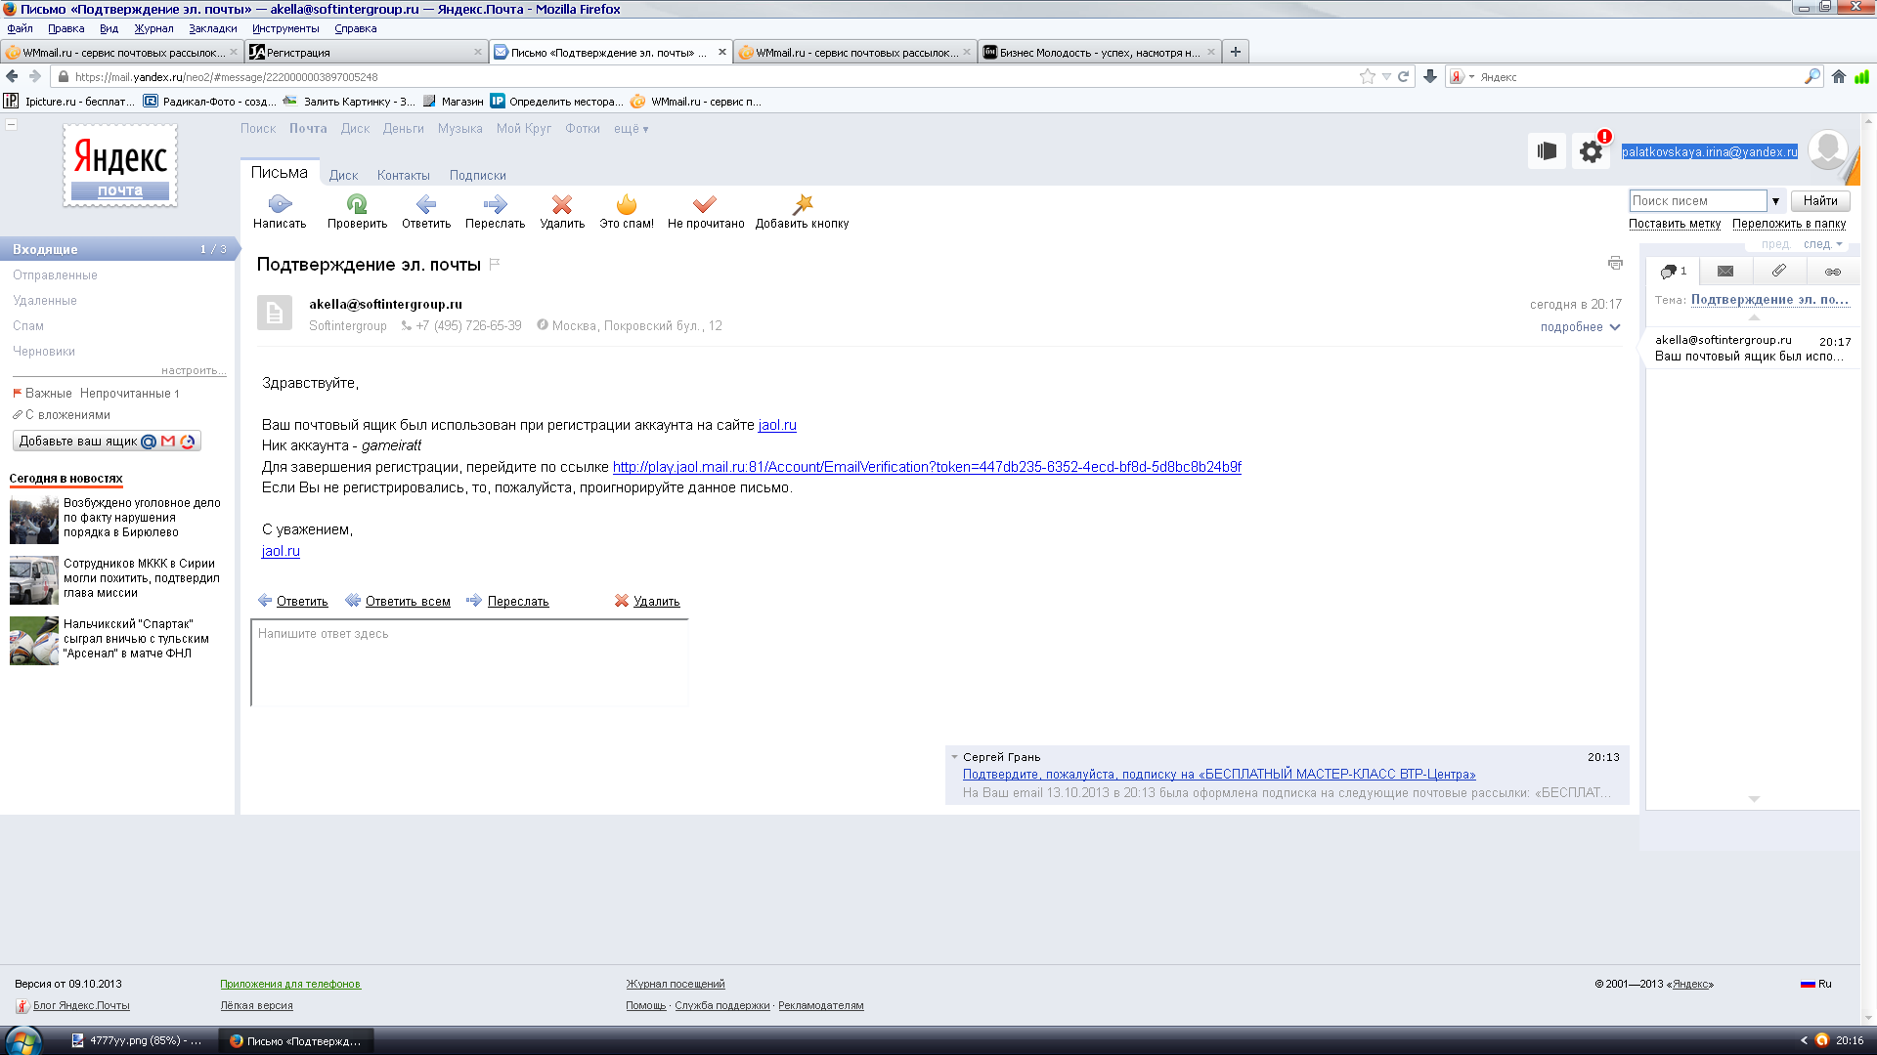Click the настроить folders link
Screen dimensions: 1877x1055
(x=194, y=370)
